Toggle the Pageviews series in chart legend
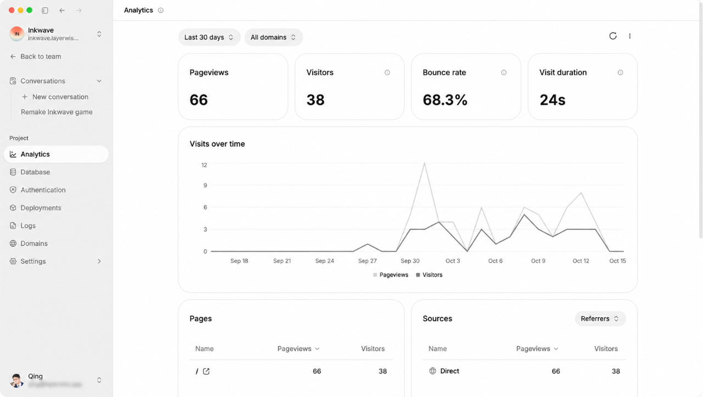 tap(390, 275)
